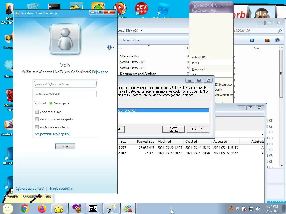The width and height of the screenshot is (286, 214).
Task: Open 'Izjava o zasebnosti' link
Action: [x=30, y=189]
